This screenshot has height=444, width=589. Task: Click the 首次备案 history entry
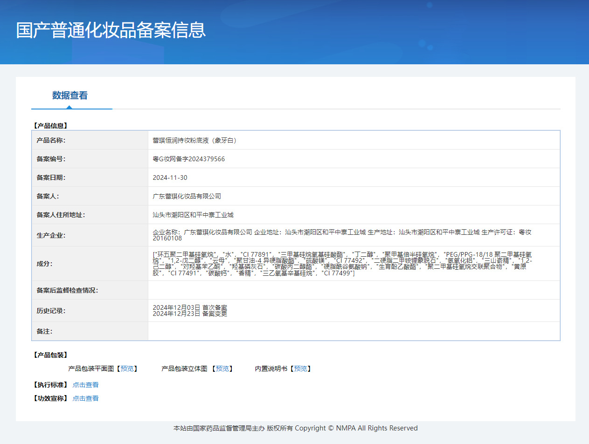[190, 307]
